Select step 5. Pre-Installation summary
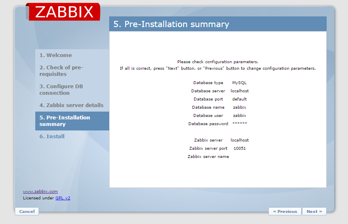The width and height of the screenshot is (348, 224). (72, 121)
